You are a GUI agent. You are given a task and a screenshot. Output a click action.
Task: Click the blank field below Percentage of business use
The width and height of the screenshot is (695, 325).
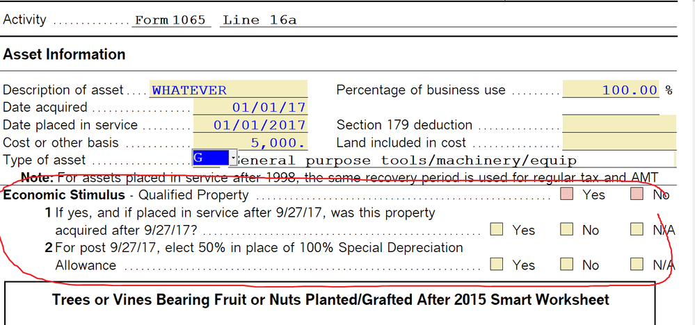(611, 108)
